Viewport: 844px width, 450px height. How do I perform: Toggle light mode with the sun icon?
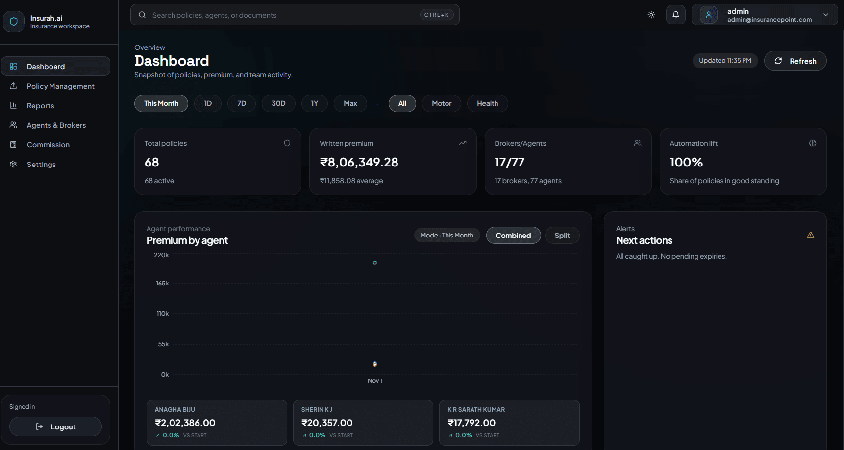click(651, 15)
